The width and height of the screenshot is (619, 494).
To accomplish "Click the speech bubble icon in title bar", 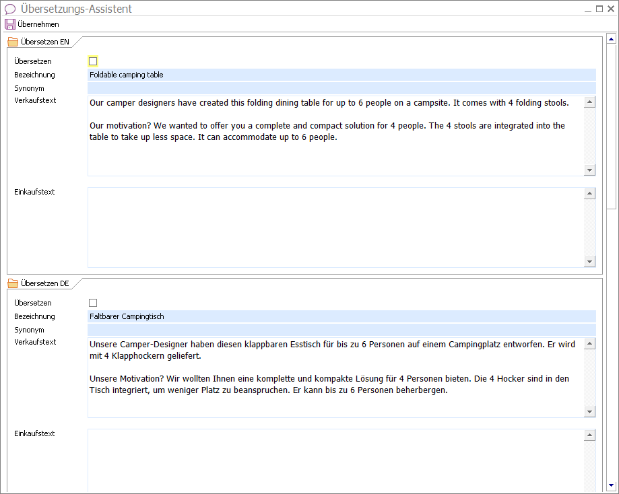I will pyautogui.click(x=10, y=9).
